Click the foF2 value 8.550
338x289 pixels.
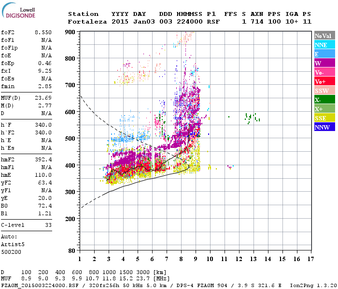pyautogui.click(x=43, y=32)
